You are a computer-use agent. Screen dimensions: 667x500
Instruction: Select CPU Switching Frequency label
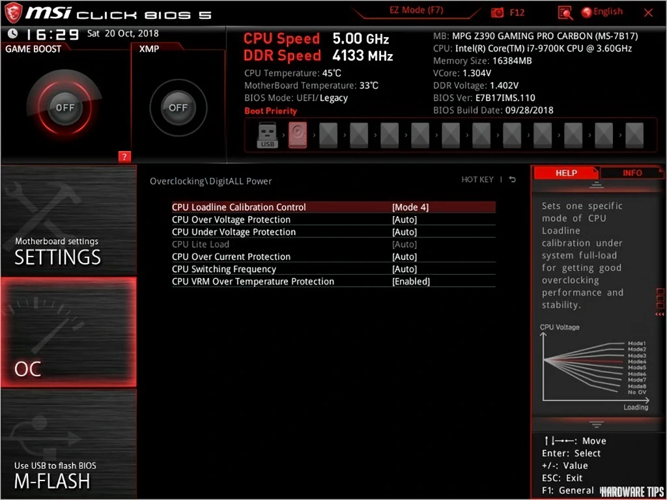[224, 269]
